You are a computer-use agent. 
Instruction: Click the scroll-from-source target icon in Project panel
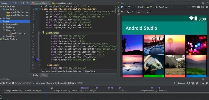16,3
